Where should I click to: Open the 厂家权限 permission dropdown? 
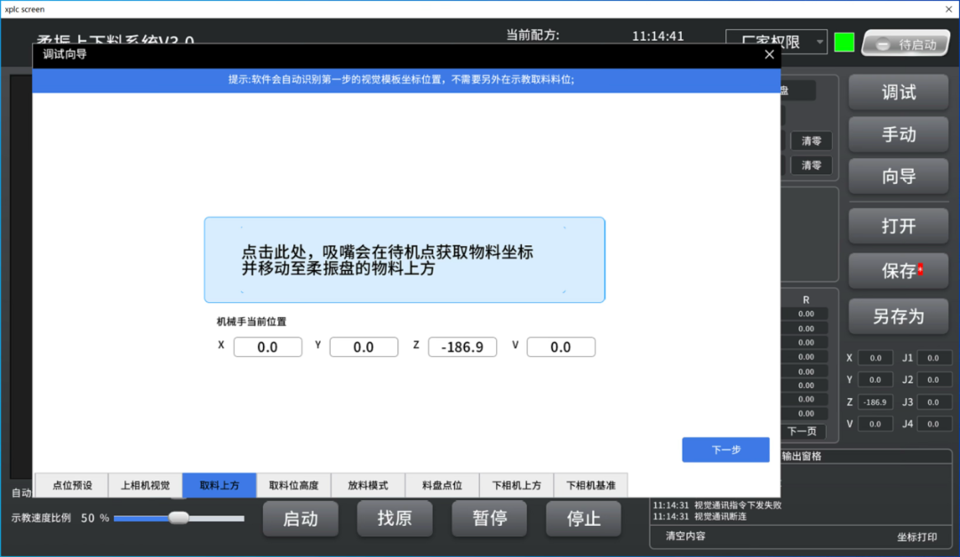click(x=776, y=43)
